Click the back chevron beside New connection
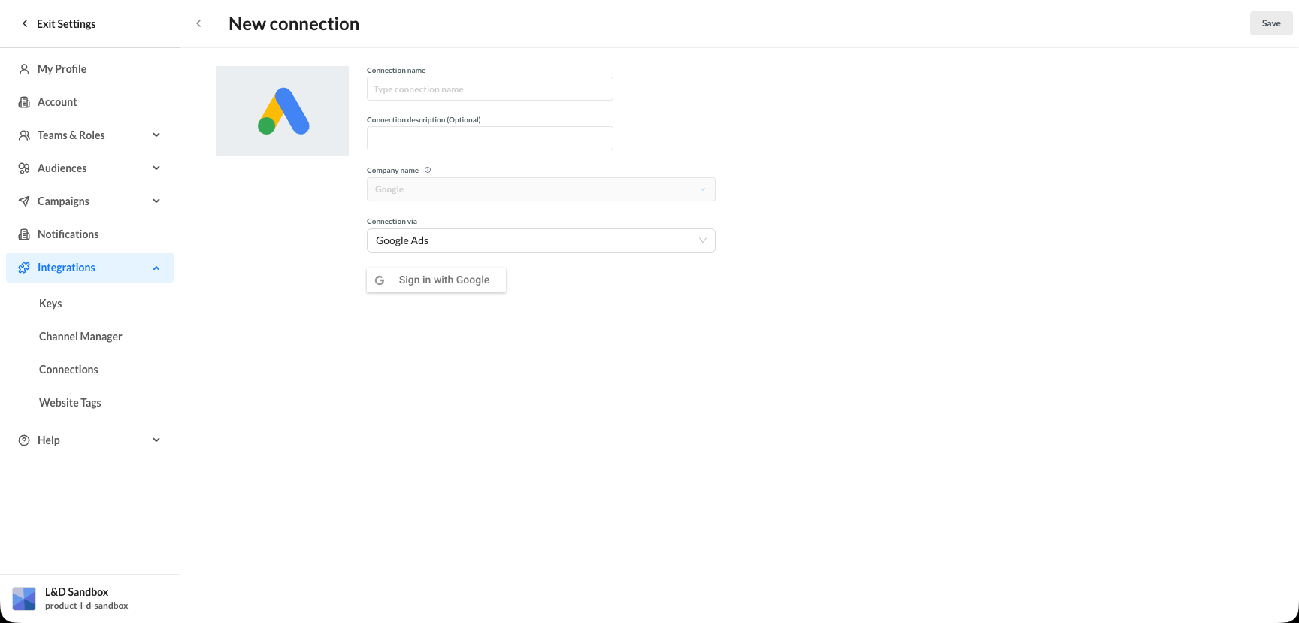This screenshot has height=623, width=1299. (198, 23)
